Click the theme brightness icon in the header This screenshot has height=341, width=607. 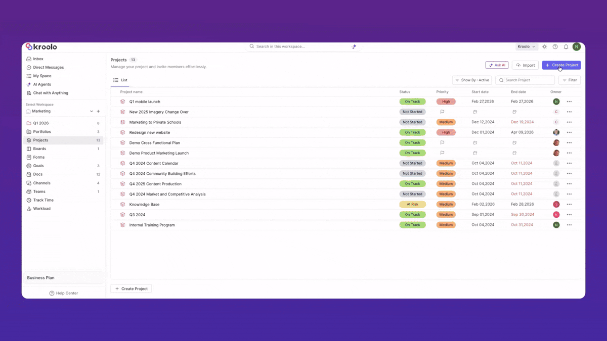[x=544, y=46]
